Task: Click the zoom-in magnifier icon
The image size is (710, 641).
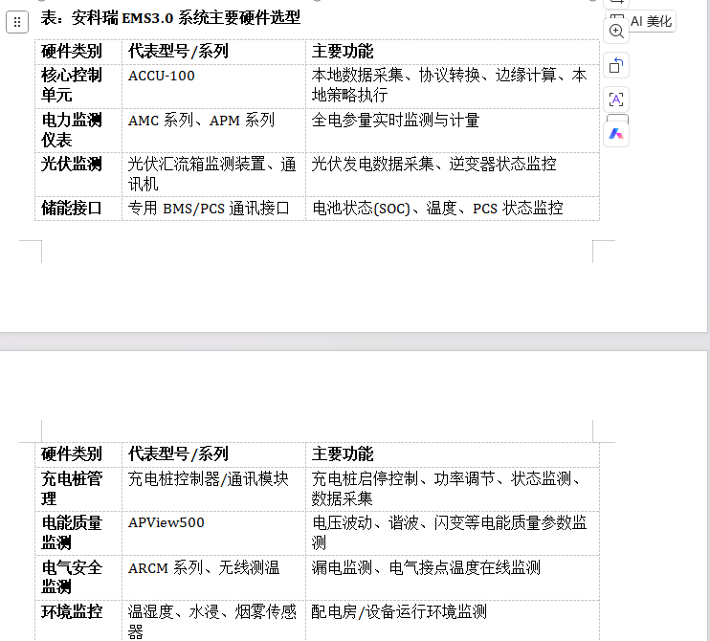Action: tap(617, 31)
